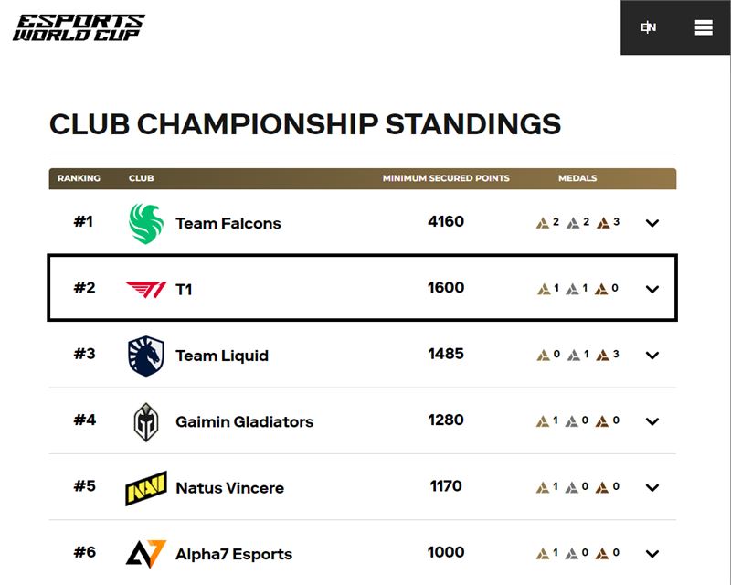Click the Minimum Secured Points column header
The height and width of the screenshot is (585, 731).
tap(446, 178)
